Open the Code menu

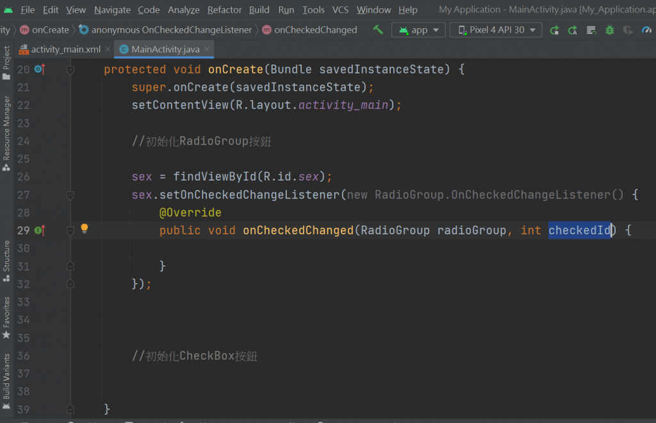tap(149, 10)
